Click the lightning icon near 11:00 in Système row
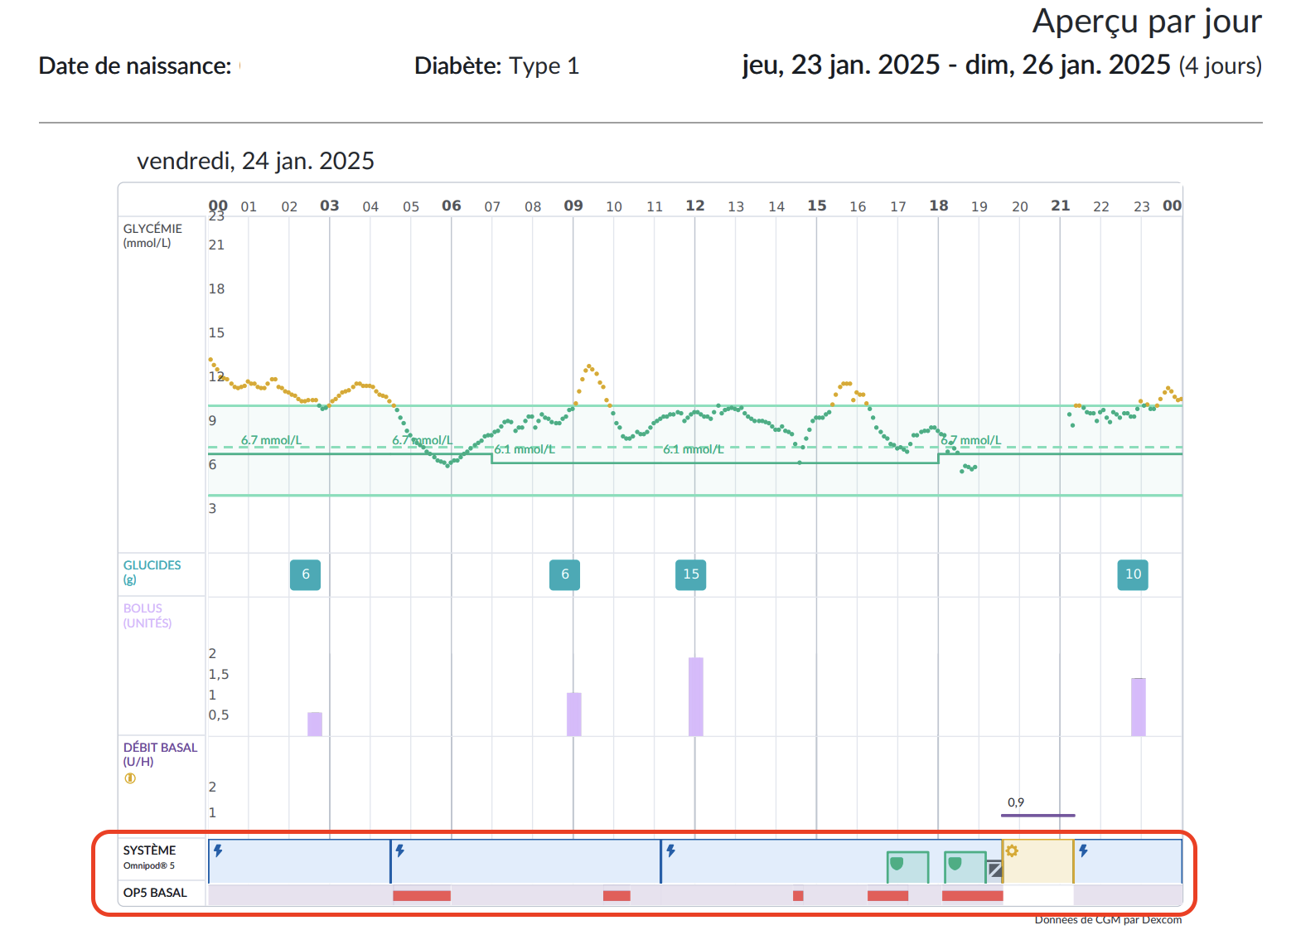Screen dimensions: 1296x935 click(671, 850)
